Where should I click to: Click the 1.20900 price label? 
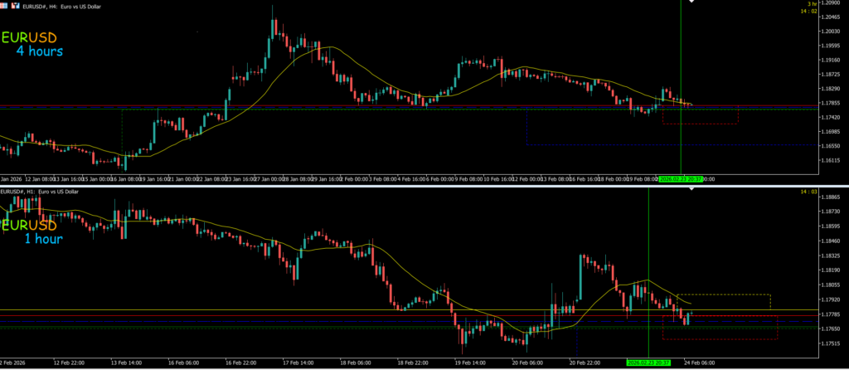[x=831, y=2]
